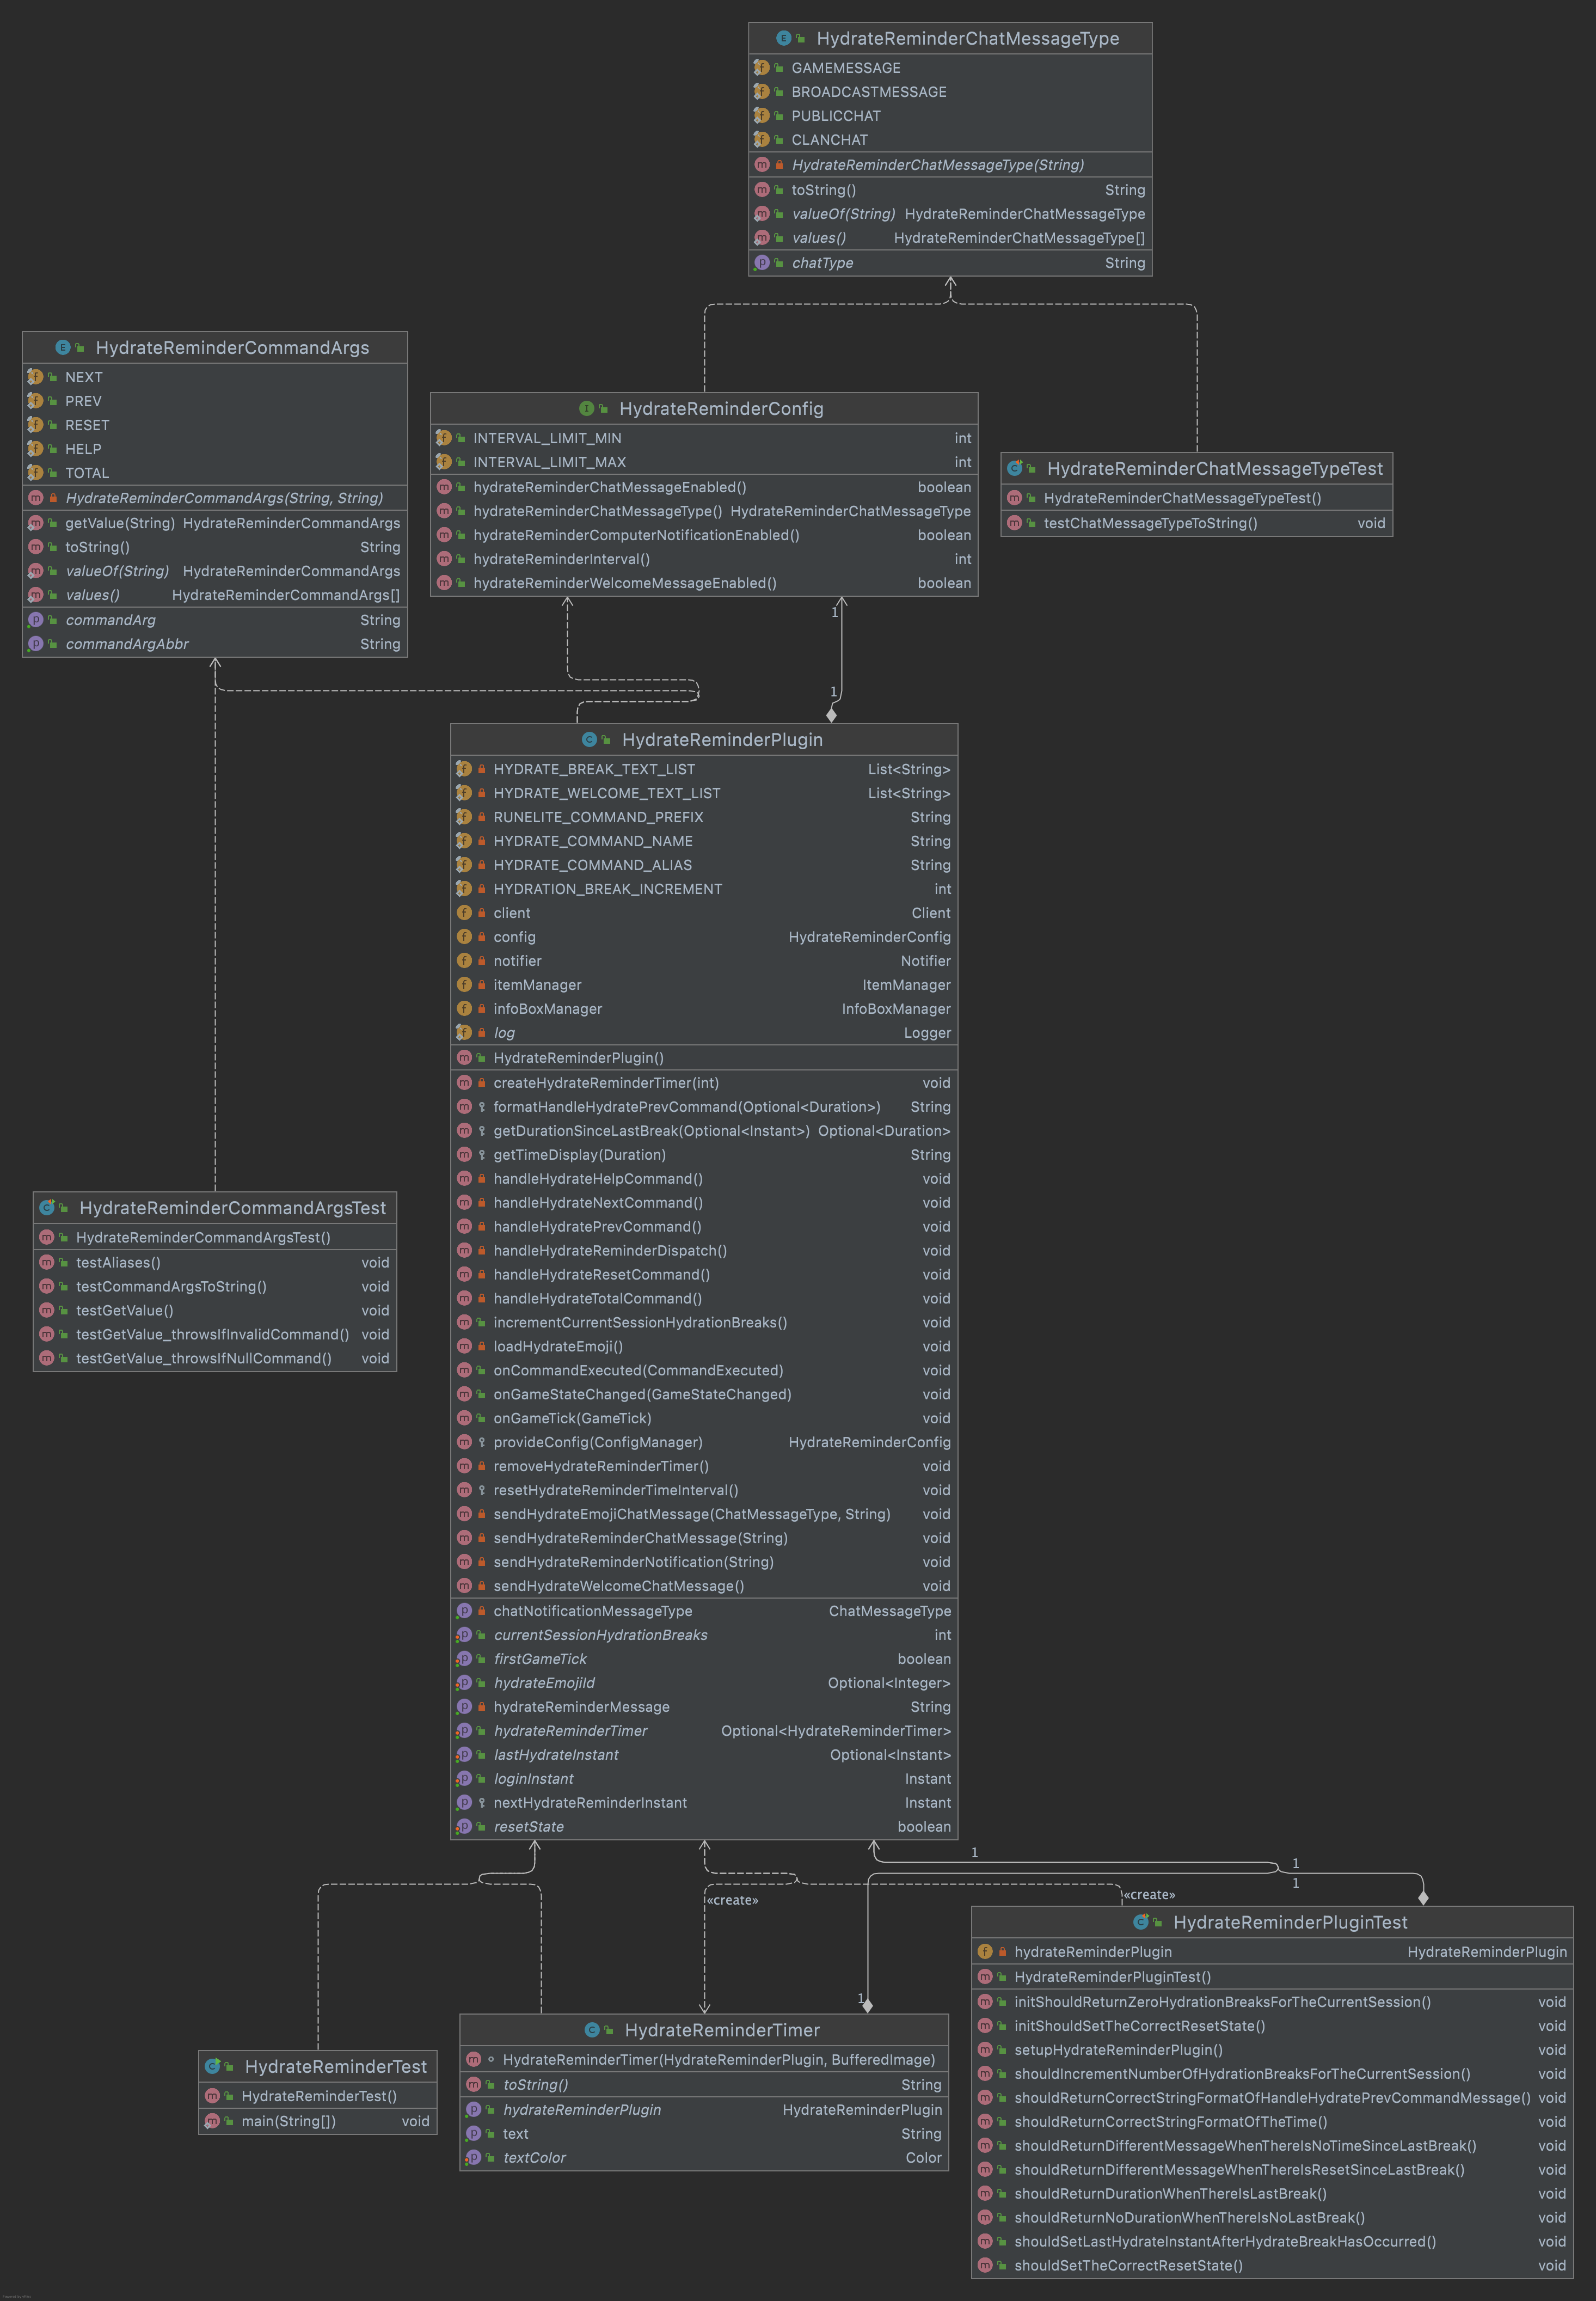
Task: Click the property icon beside resetState
Action: point(464,1826)
